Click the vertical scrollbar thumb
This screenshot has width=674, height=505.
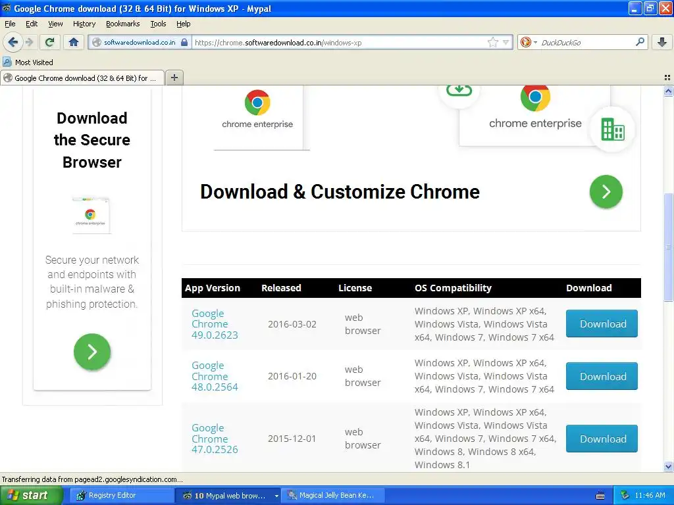668,247
